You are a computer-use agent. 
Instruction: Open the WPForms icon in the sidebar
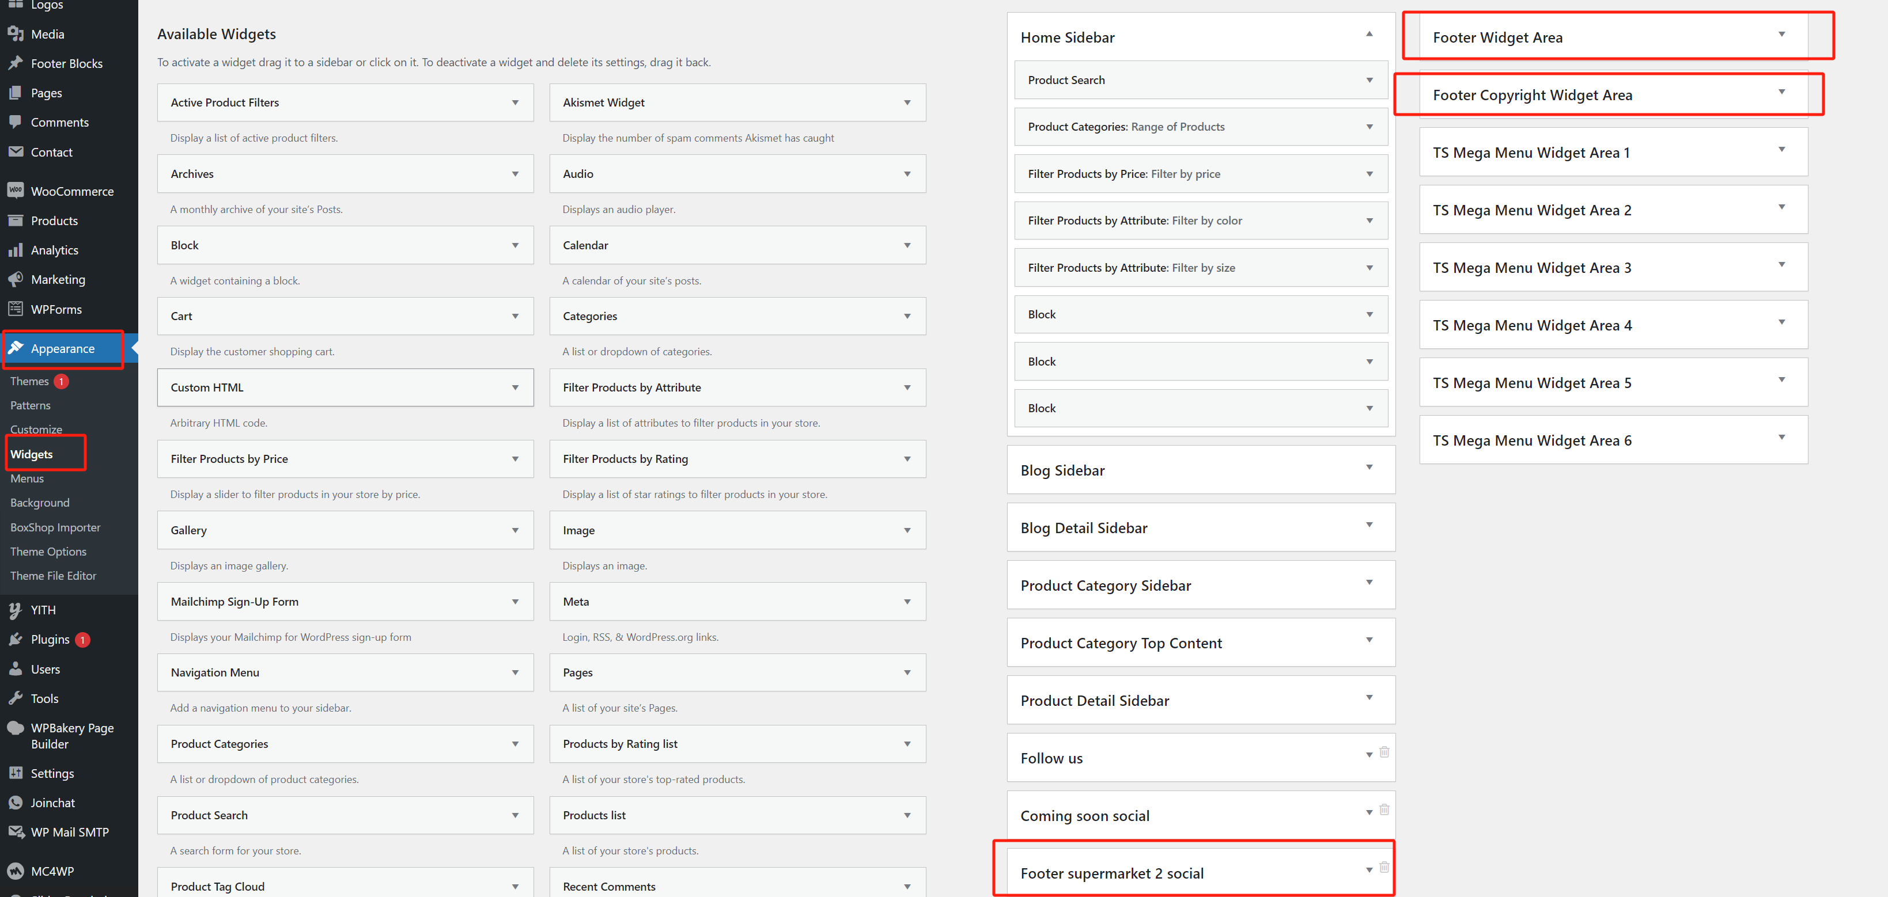click(x=16, y=309)
